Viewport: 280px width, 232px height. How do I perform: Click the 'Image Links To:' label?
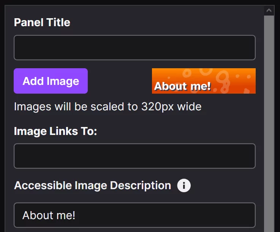pos(55,131)
